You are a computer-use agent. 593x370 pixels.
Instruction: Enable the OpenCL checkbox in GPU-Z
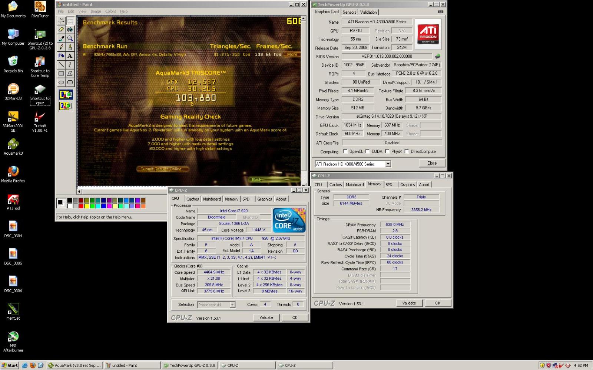[345, 151]
